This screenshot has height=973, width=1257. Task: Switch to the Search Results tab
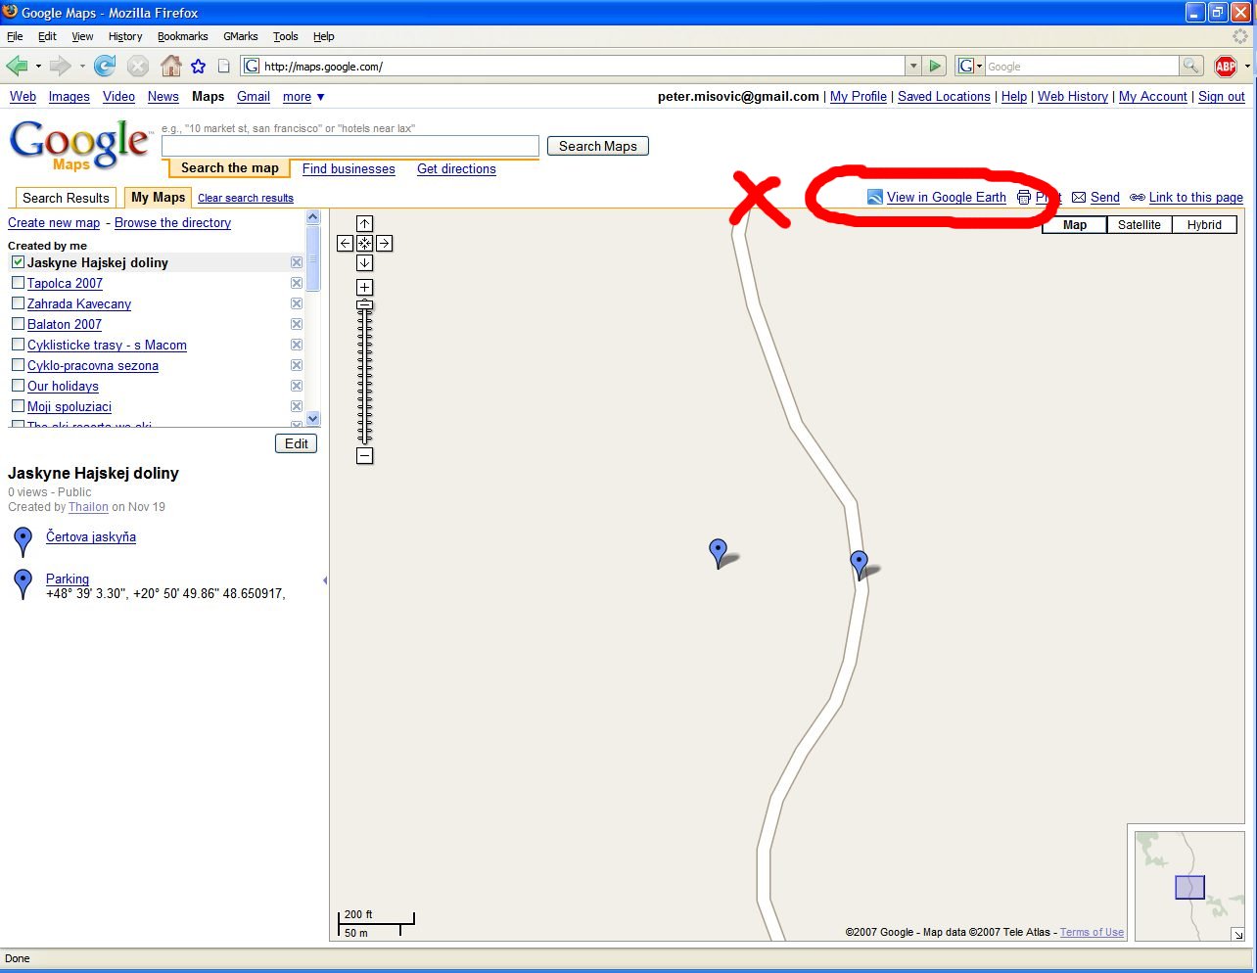pyautogui.click(x=66, y=198)
